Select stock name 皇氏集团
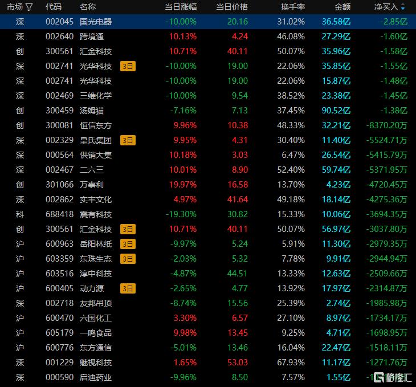Screen dimensions: 416x387 click(96, 140)
